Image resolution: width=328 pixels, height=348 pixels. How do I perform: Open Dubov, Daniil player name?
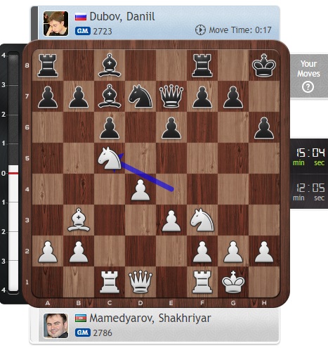point(122,17)
